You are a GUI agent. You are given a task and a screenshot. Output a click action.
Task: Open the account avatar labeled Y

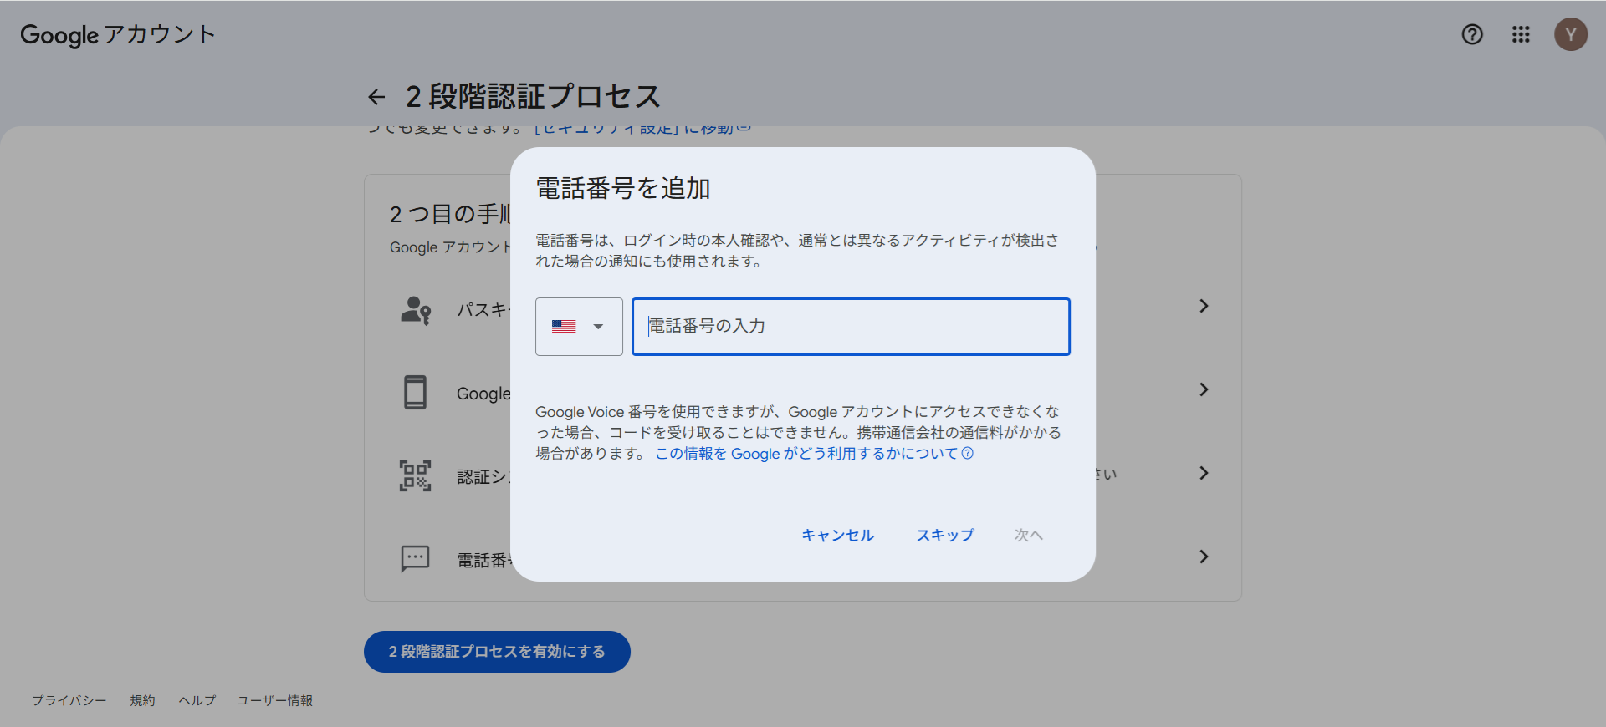pos(1570,34)
